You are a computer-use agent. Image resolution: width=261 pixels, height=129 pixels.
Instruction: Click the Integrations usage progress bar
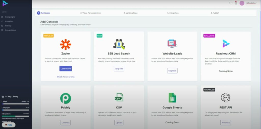point(15,116)
